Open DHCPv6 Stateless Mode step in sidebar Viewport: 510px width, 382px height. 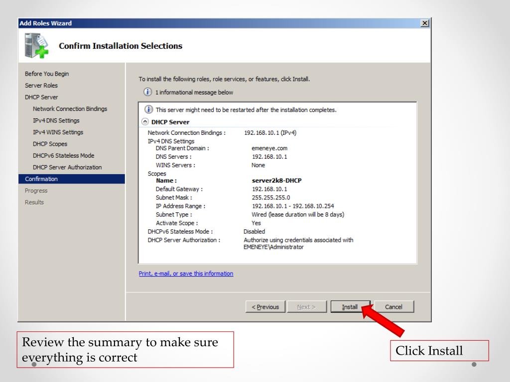pyautogui.click(x=63, y=156)
